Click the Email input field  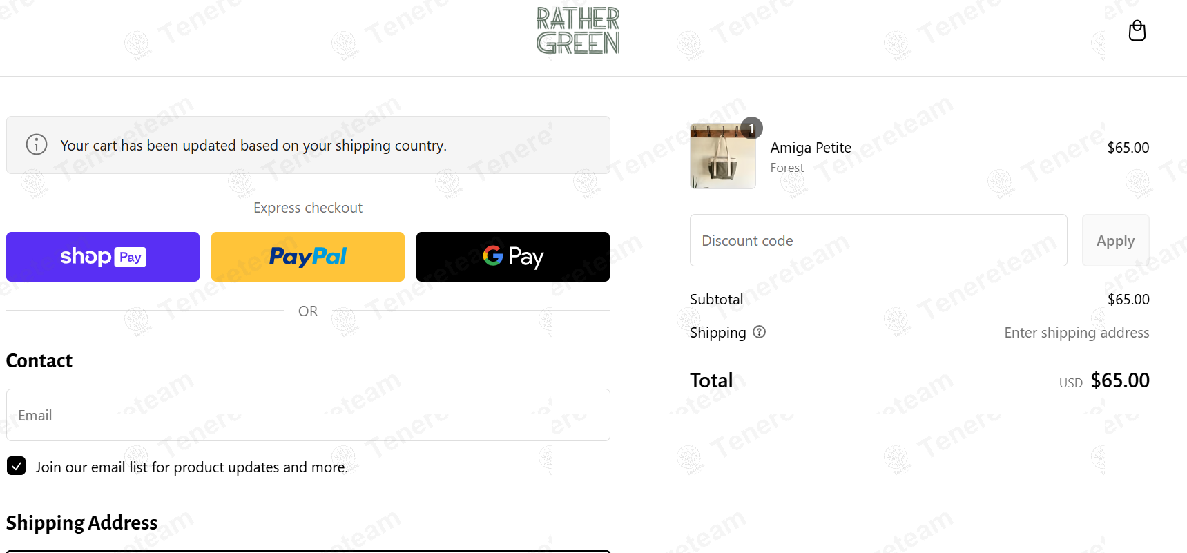[x=308, y=415]
